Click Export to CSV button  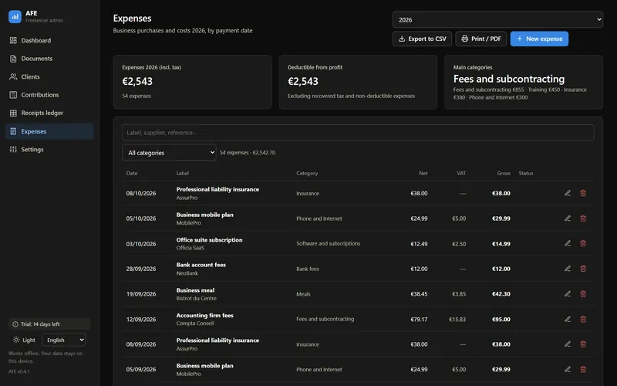(x=422, y=39)
